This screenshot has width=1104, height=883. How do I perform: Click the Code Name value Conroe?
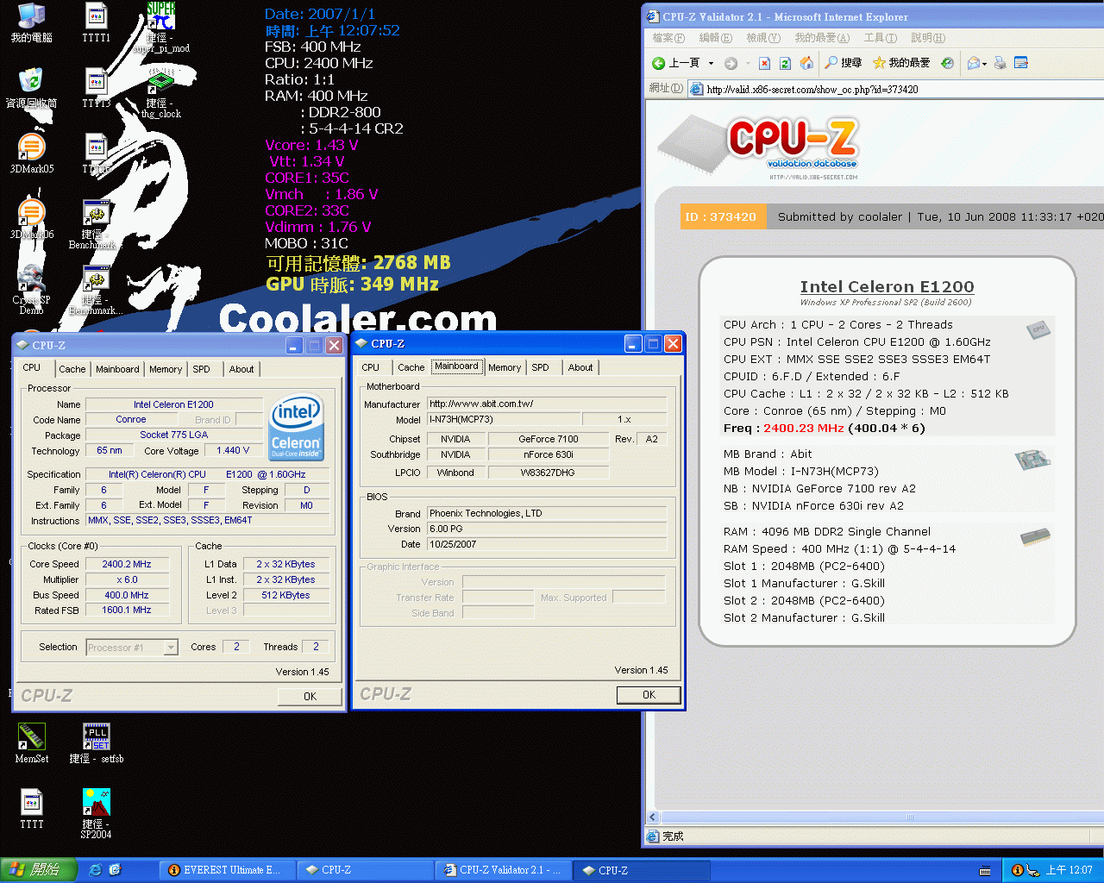131,419
